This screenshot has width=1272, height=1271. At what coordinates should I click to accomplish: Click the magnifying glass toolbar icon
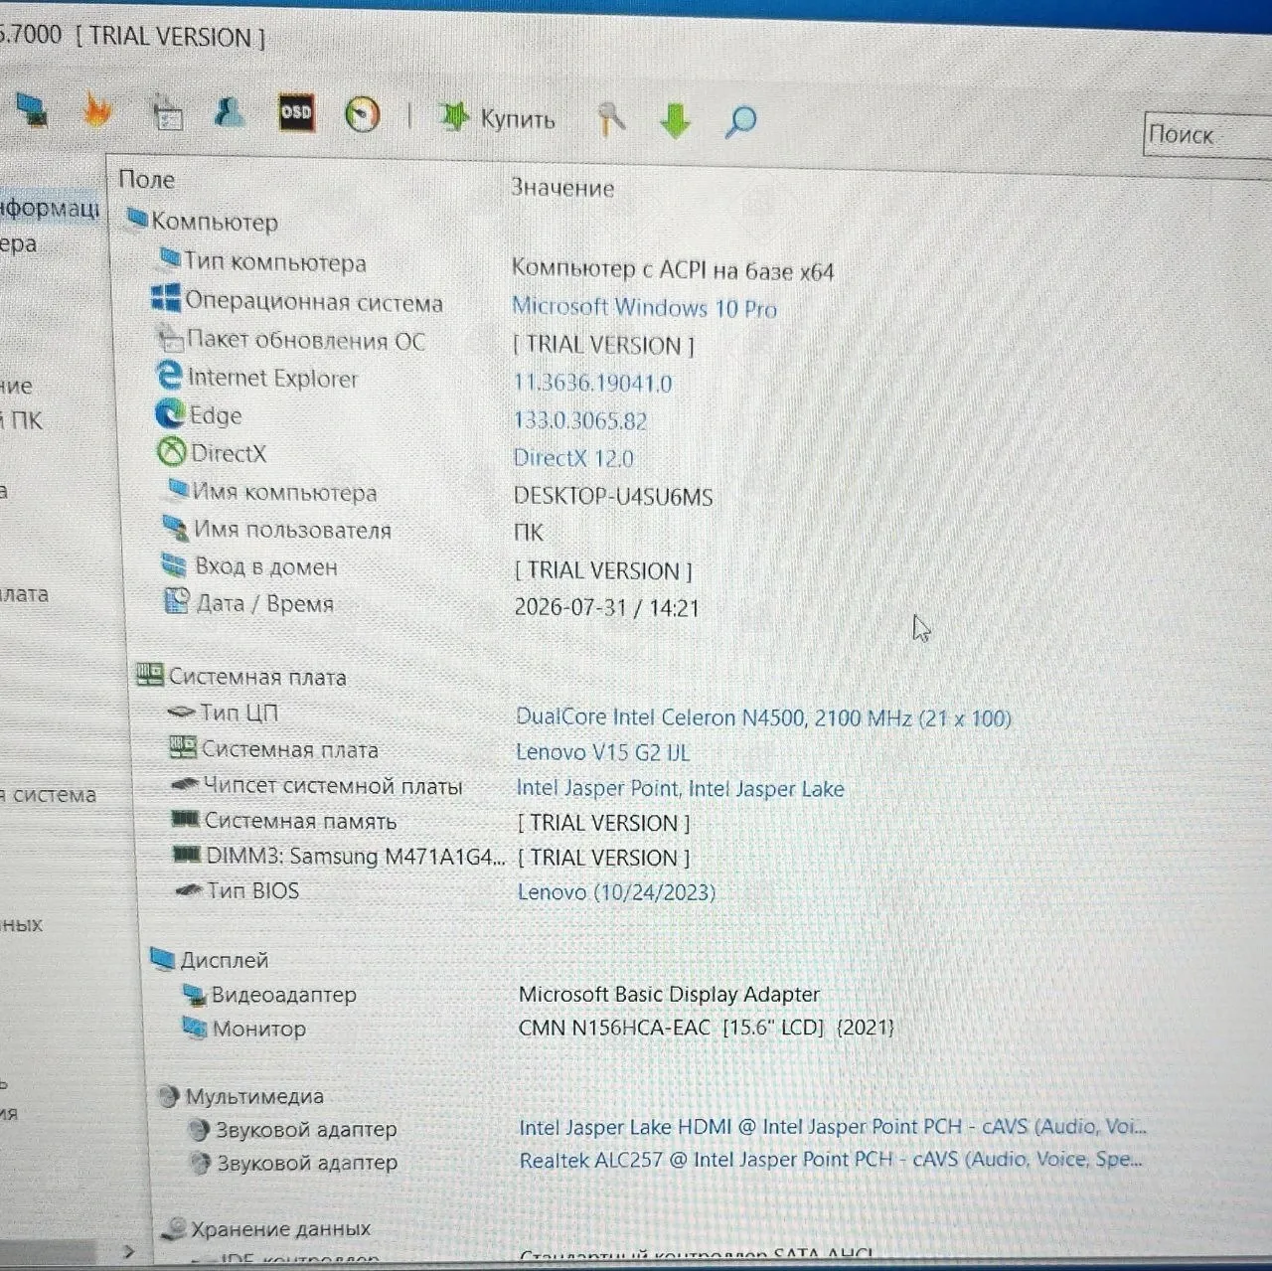click(x=740, y=122)
